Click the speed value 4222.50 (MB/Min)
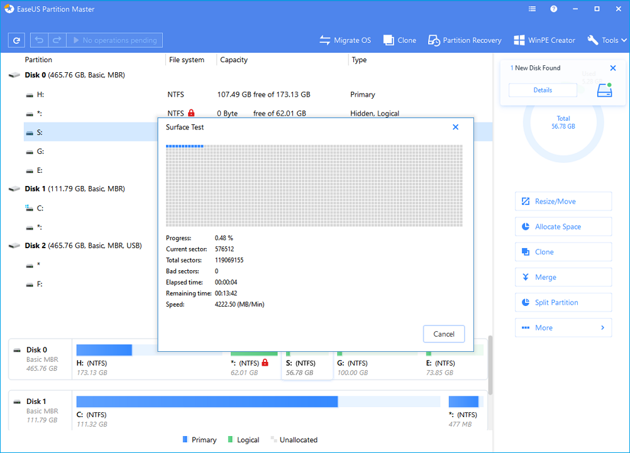630x453 pixels. click(x=240, y=305)
